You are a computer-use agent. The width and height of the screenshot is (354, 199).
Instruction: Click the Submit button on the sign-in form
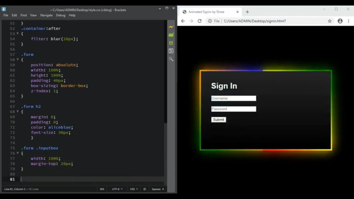218,119
